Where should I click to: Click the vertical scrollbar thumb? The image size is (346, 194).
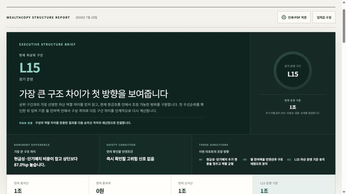click(x=344, y=26)
